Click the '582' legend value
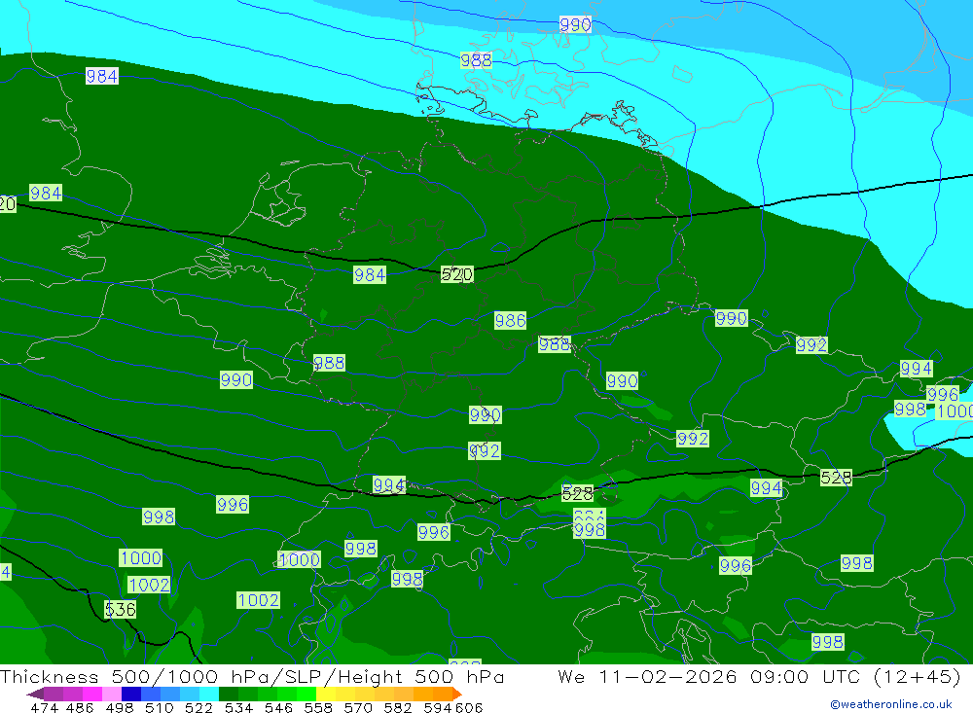The image size is (973, 713). point(398,707)
